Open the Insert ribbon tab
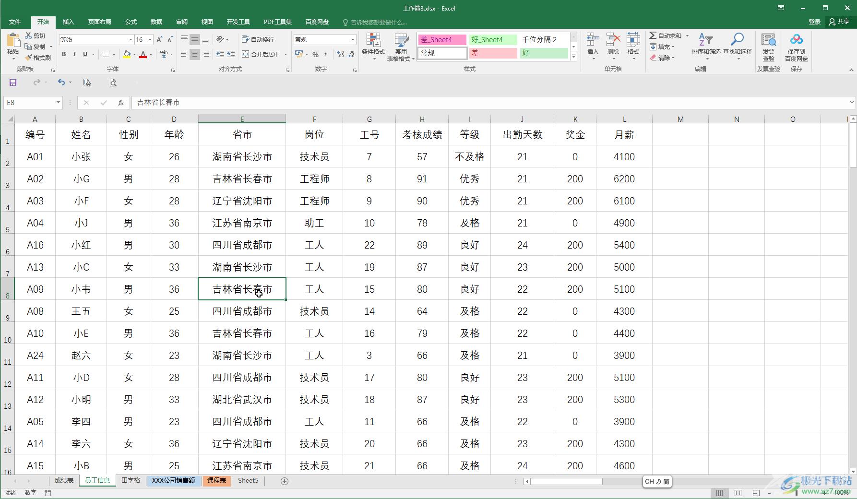Image resolution: width=857 pixels, height=499 pixels. (x=68, y=22)
